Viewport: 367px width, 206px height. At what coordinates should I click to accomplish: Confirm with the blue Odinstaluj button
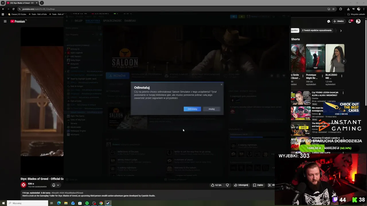(192, 109)
